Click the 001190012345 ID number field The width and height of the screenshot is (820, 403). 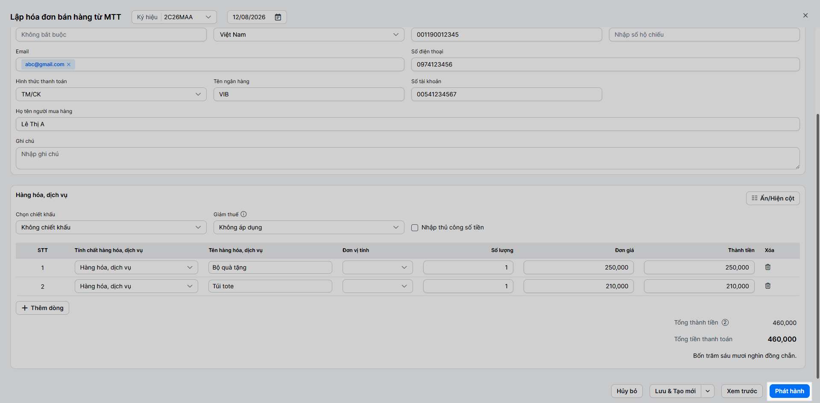507,35
